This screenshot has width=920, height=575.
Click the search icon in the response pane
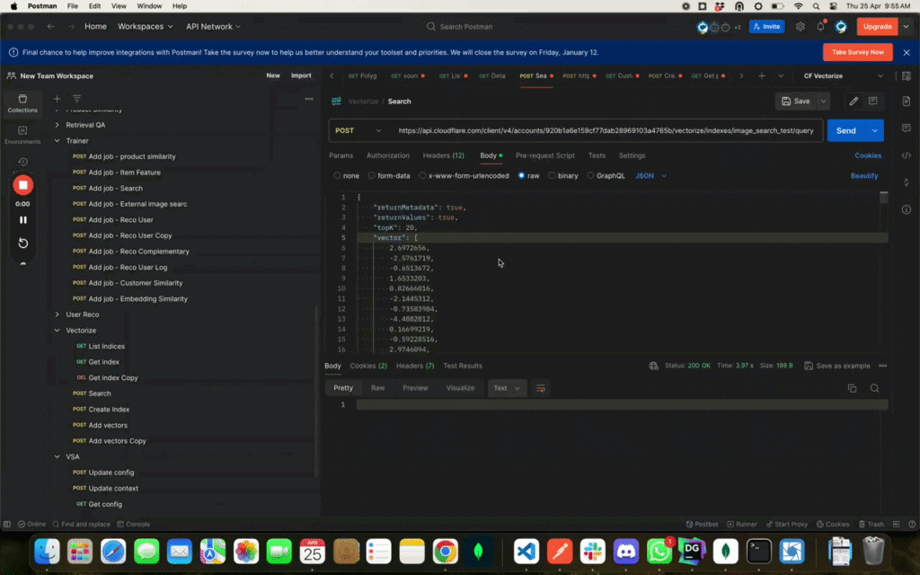click(875, 387)
